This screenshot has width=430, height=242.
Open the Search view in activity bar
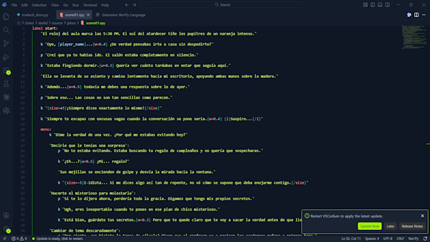[6, 30]
